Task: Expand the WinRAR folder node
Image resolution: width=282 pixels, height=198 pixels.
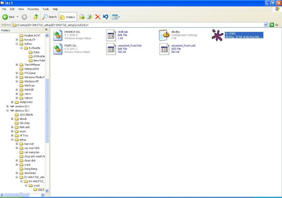Action: (17, 90)
